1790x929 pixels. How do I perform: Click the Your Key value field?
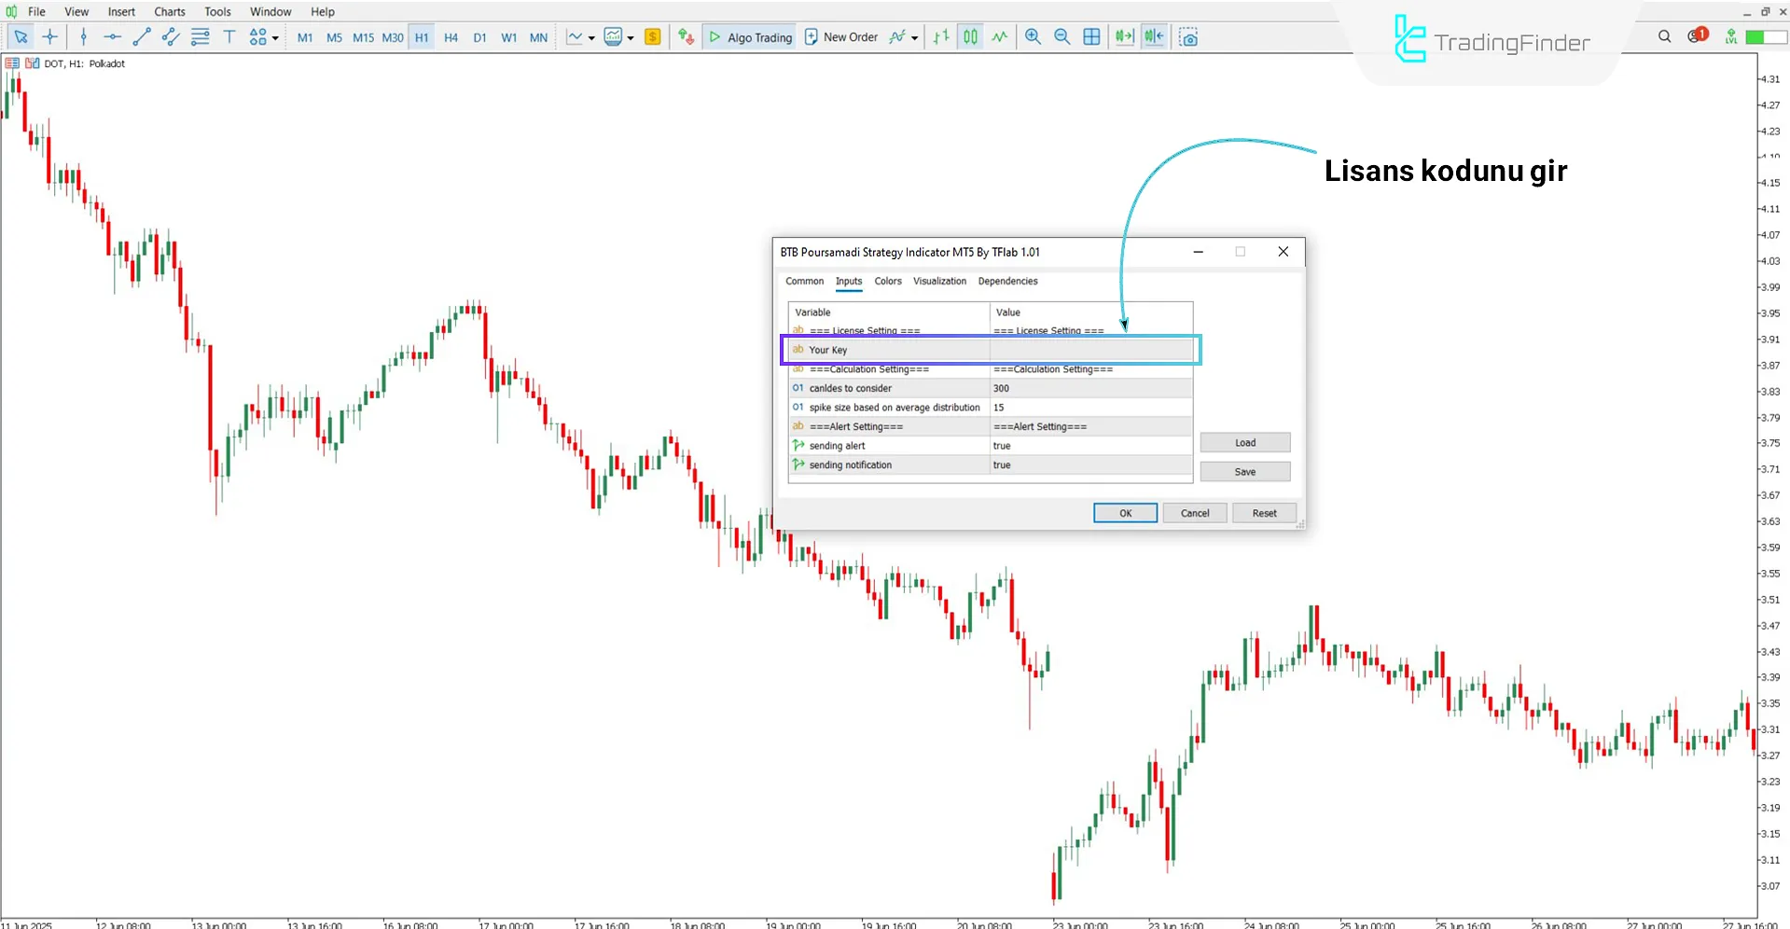coord(1089,350)
